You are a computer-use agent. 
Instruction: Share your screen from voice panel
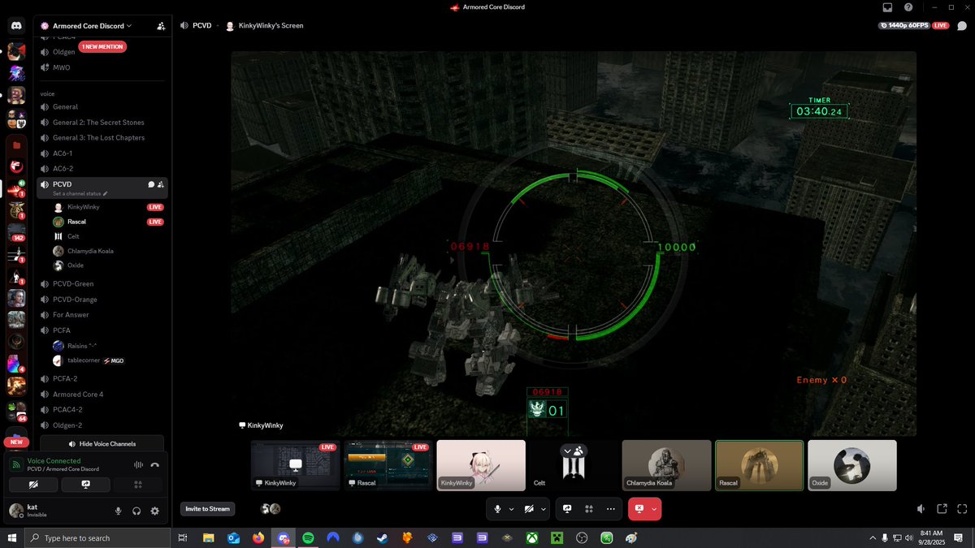coord(85,485)
